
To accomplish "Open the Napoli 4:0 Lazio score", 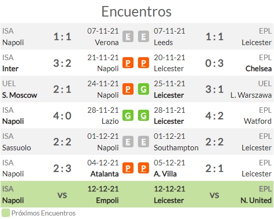I will point(62,116).
